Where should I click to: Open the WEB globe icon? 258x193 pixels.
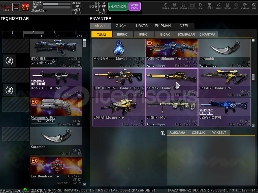pyautogui.click(x=236, y=6)
